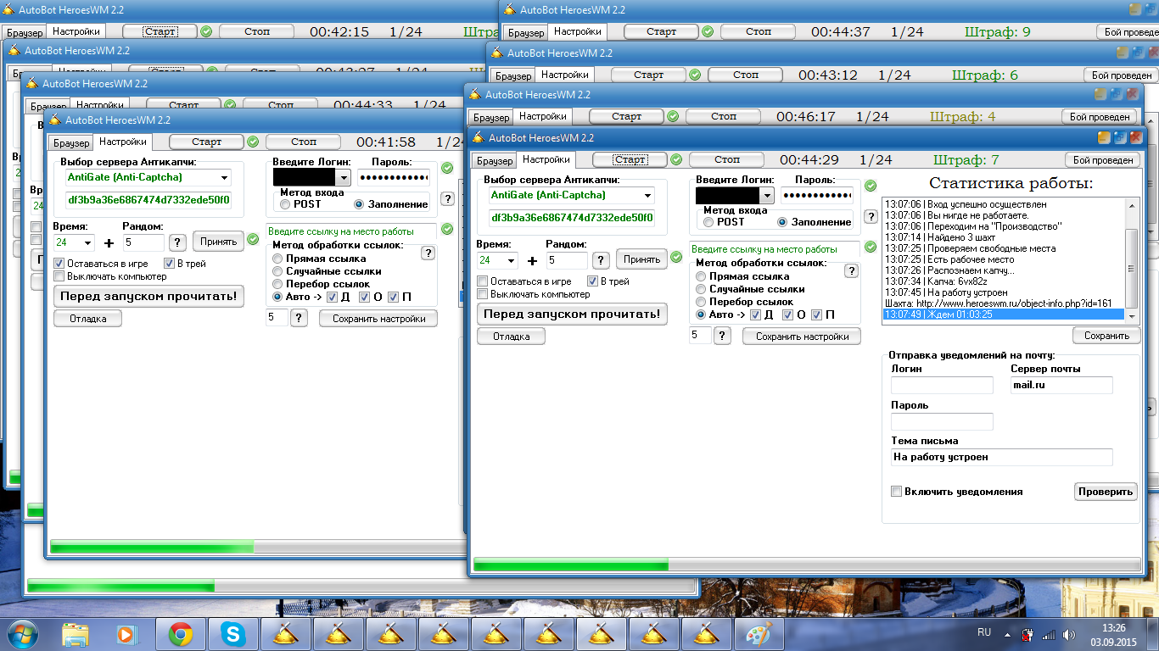Expand AntiGate server dropdown in 00:41:58 window

(x=224, y=178)
